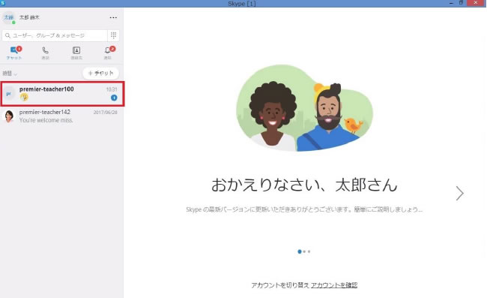Screen dimensions: 487x298
Task: Open the Calls tab with phone icon
Action: (x=46, y=53)
